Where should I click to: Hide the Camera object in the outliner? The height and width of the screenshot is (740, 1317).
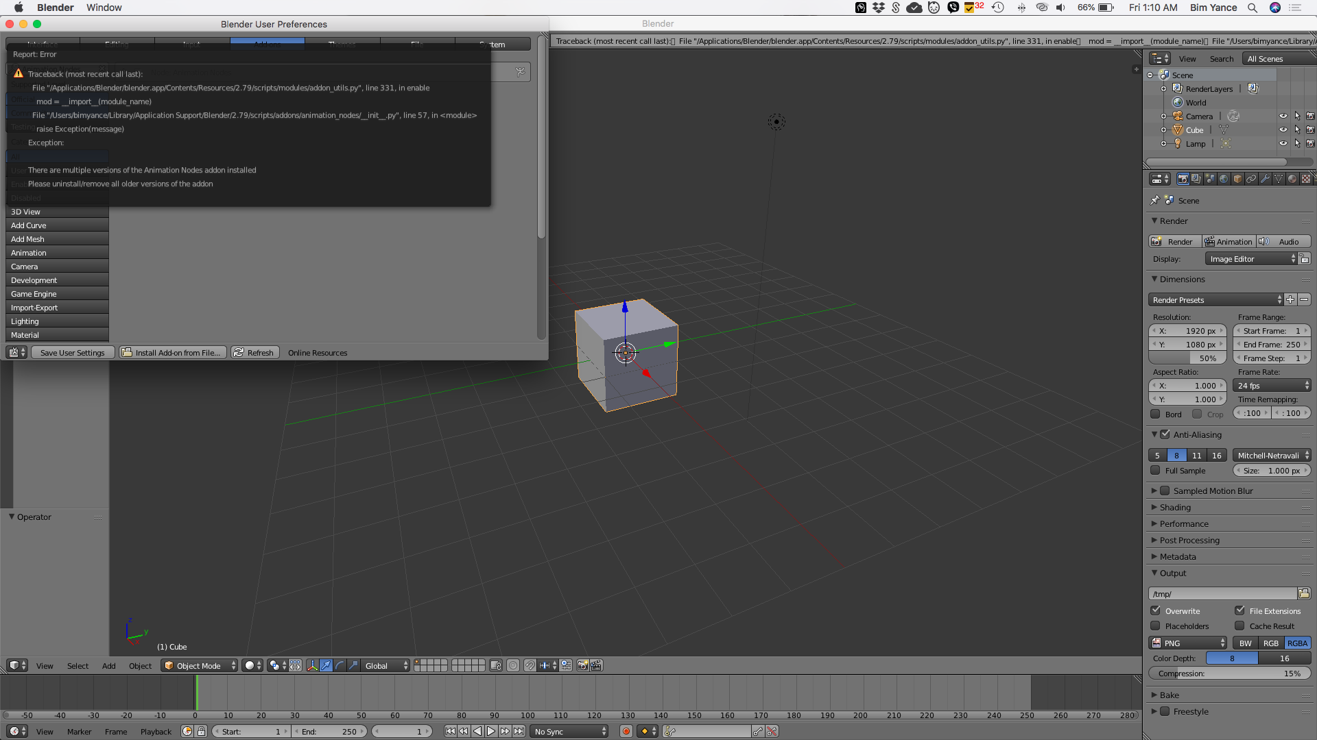point(1283,116)
